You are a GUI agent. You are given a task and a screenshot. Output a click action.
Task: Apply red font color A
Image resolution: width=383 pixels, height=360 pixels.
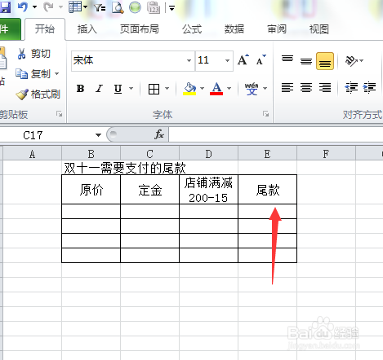pyautogui.click(x=216, y=89)
